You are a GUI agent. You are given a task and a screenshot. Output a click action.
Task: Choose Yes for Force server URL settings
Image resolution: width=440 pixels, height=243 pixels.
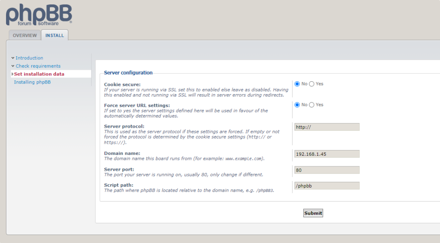(x=312, y=105)
